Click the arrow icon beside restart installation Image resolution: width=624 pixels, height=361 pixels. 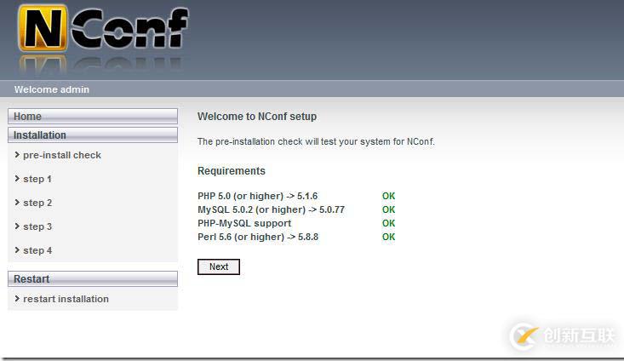[17, 298]
